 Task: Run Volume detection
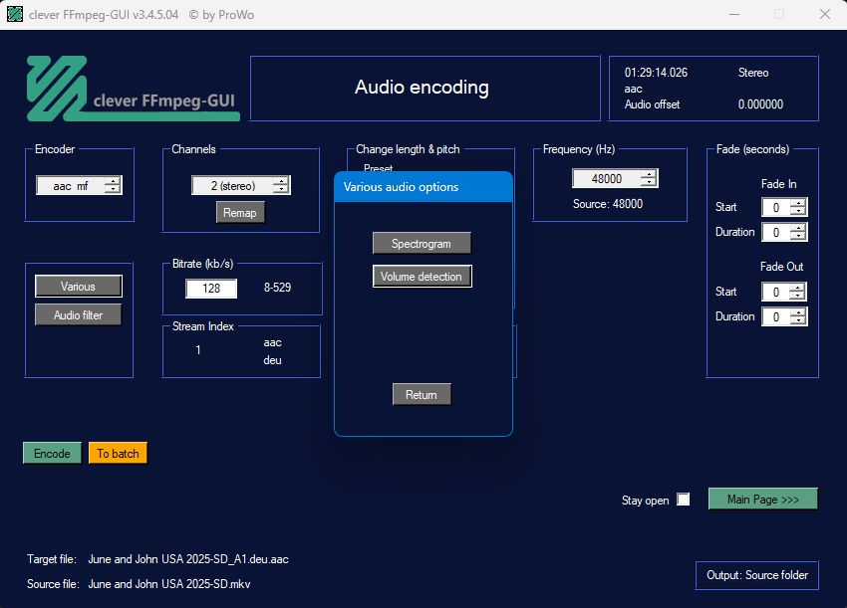click(x=422, y=277)
